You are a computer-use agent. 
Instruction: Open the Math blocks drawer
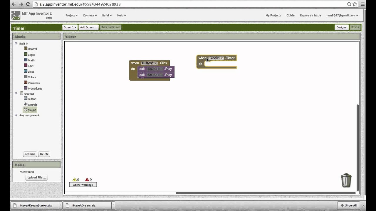[29, 60]
